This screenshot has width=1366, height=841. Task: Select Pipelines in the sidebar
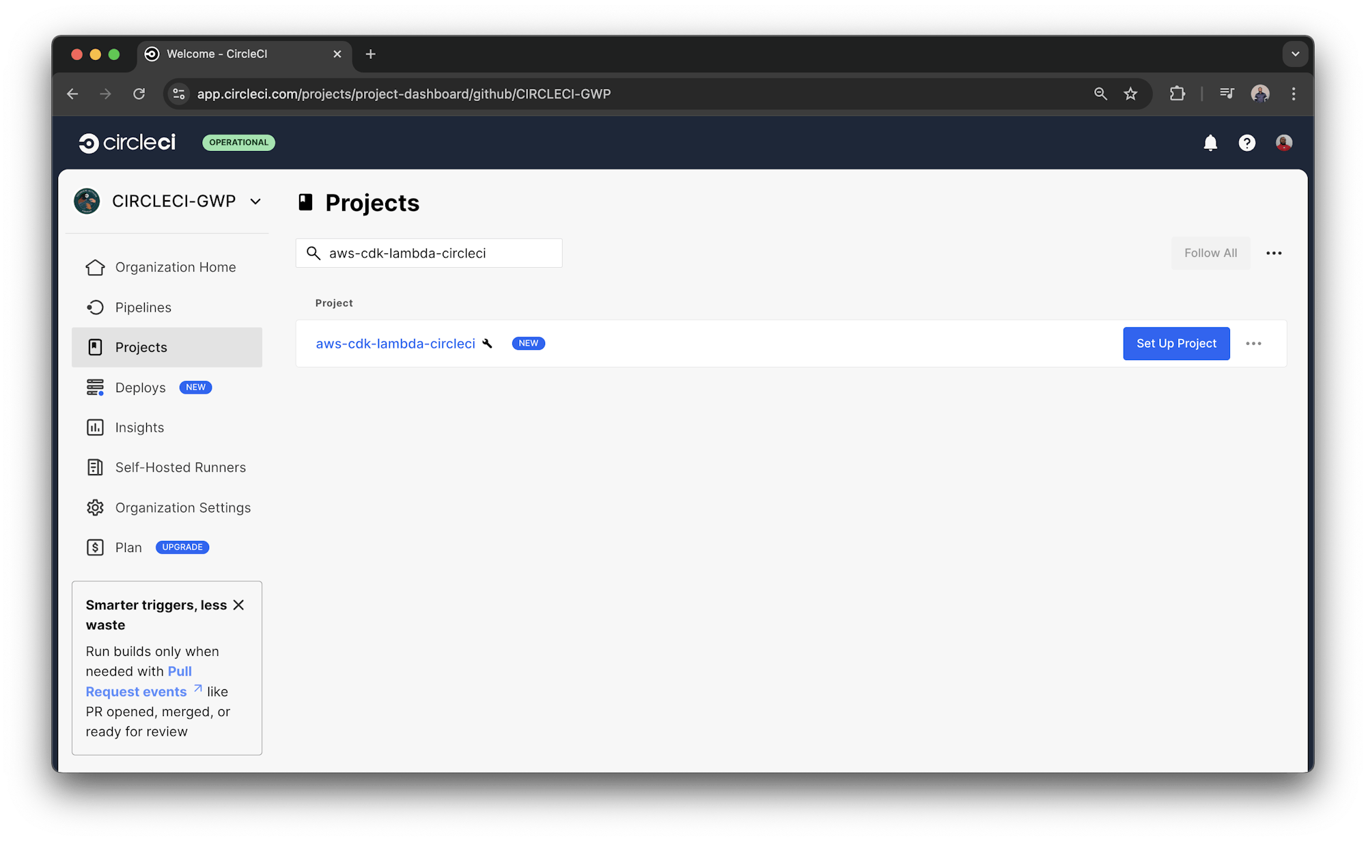(143, 307)
